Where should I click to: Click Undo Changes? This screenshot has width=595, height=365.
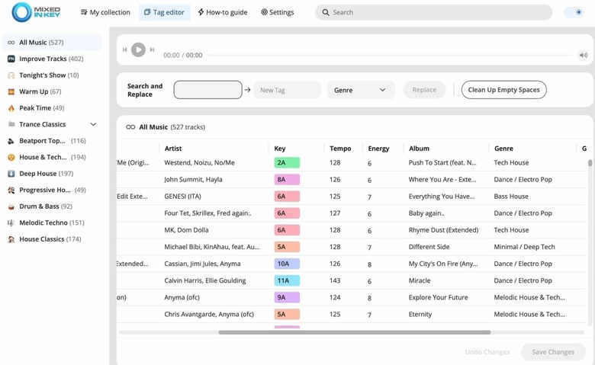(487, 352)
